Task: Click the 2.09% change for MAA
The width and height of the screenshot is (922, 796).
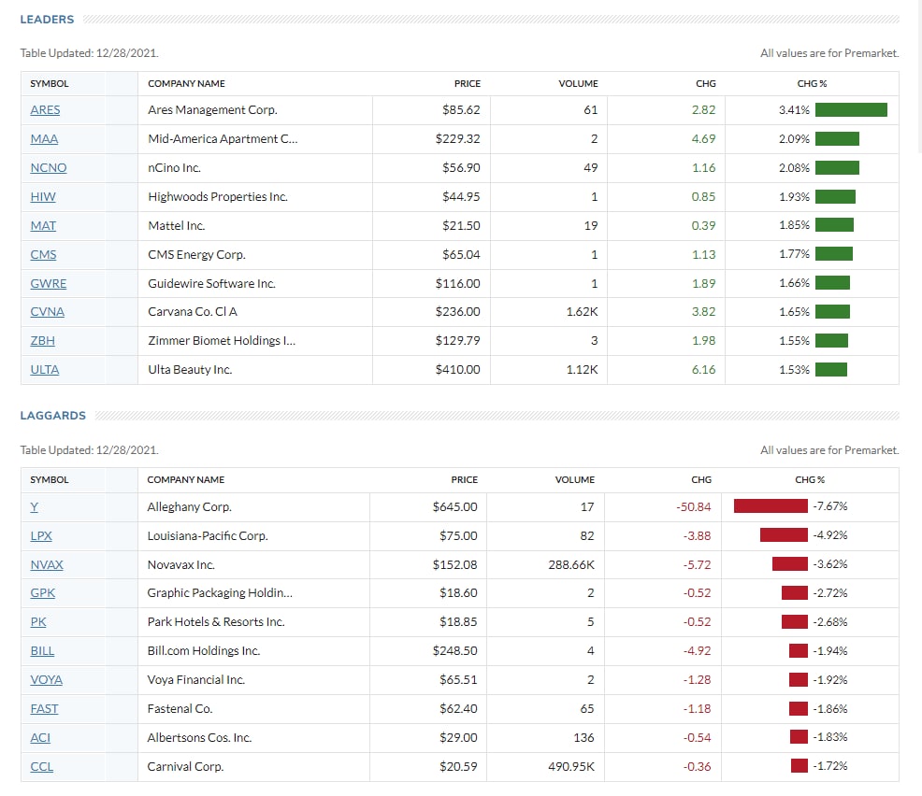Action: (795, 138)
